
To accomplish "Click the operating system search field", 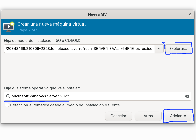I will tap(97, 96).
